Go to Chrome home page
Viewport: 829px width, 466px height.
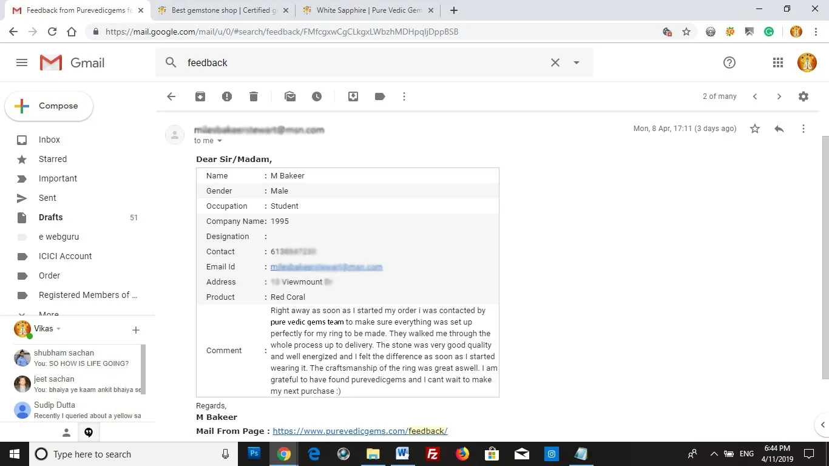click(72, 32)
